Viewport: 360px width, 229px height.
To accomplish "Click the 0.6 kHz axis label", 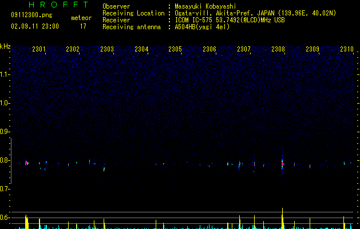I will 5,218.
